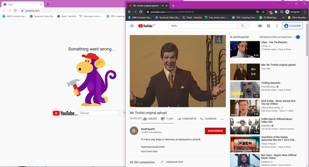Click youtube.com address bar in Oops window

pyautogui.click(x=32, y=11)
